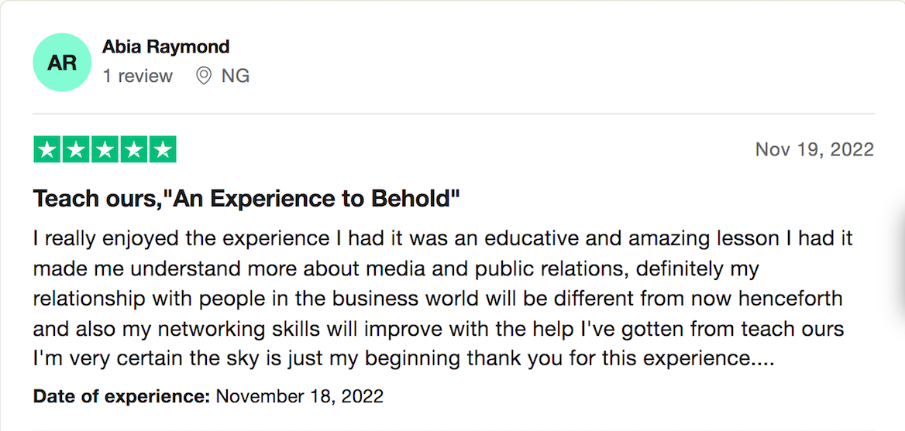Click the second green rating star
Viewport: 905px width, 431px height.
point(76,150)
